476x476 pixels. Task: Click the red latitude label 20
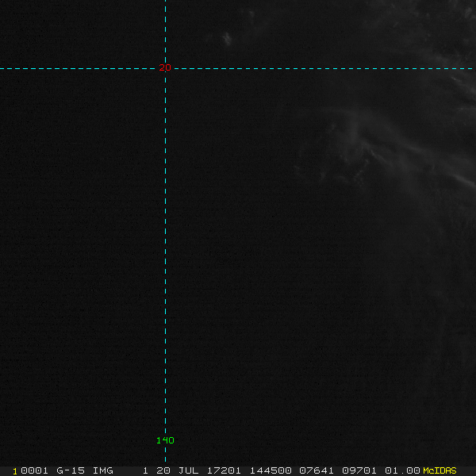pyautogui.click(x=165, y=67)
